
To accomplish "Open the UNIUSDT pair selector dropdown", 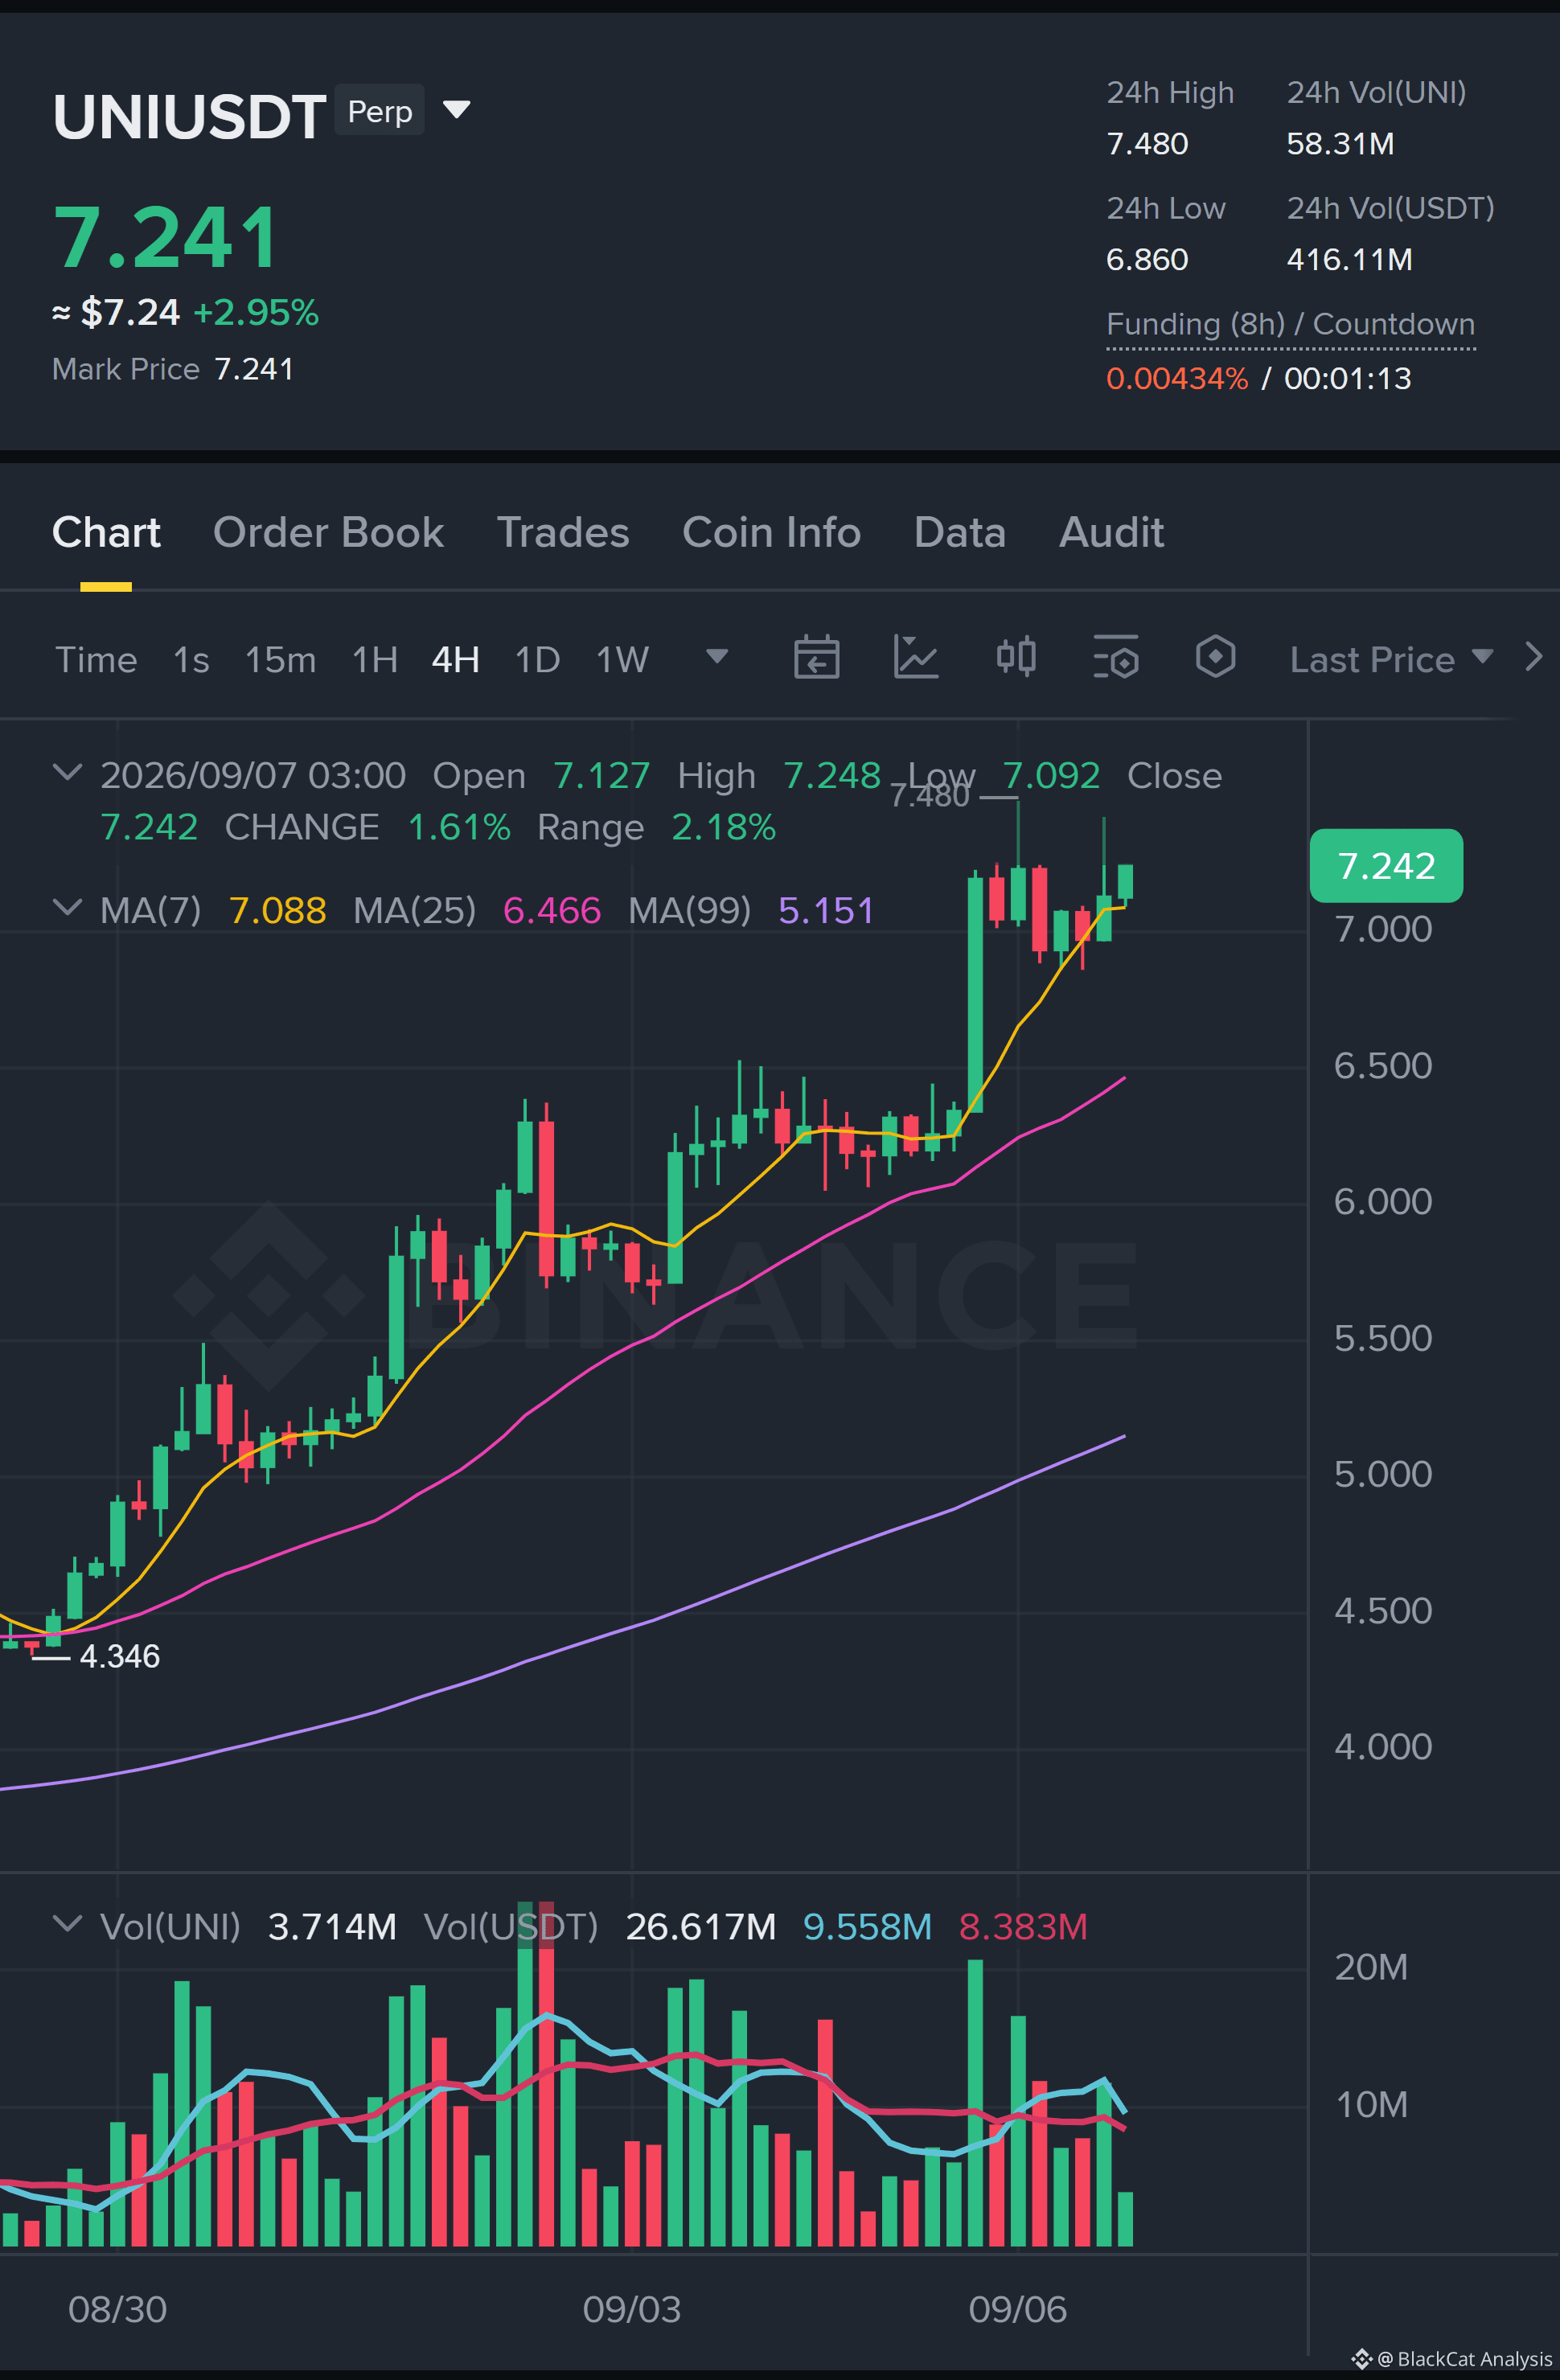I will coord(457,110).
